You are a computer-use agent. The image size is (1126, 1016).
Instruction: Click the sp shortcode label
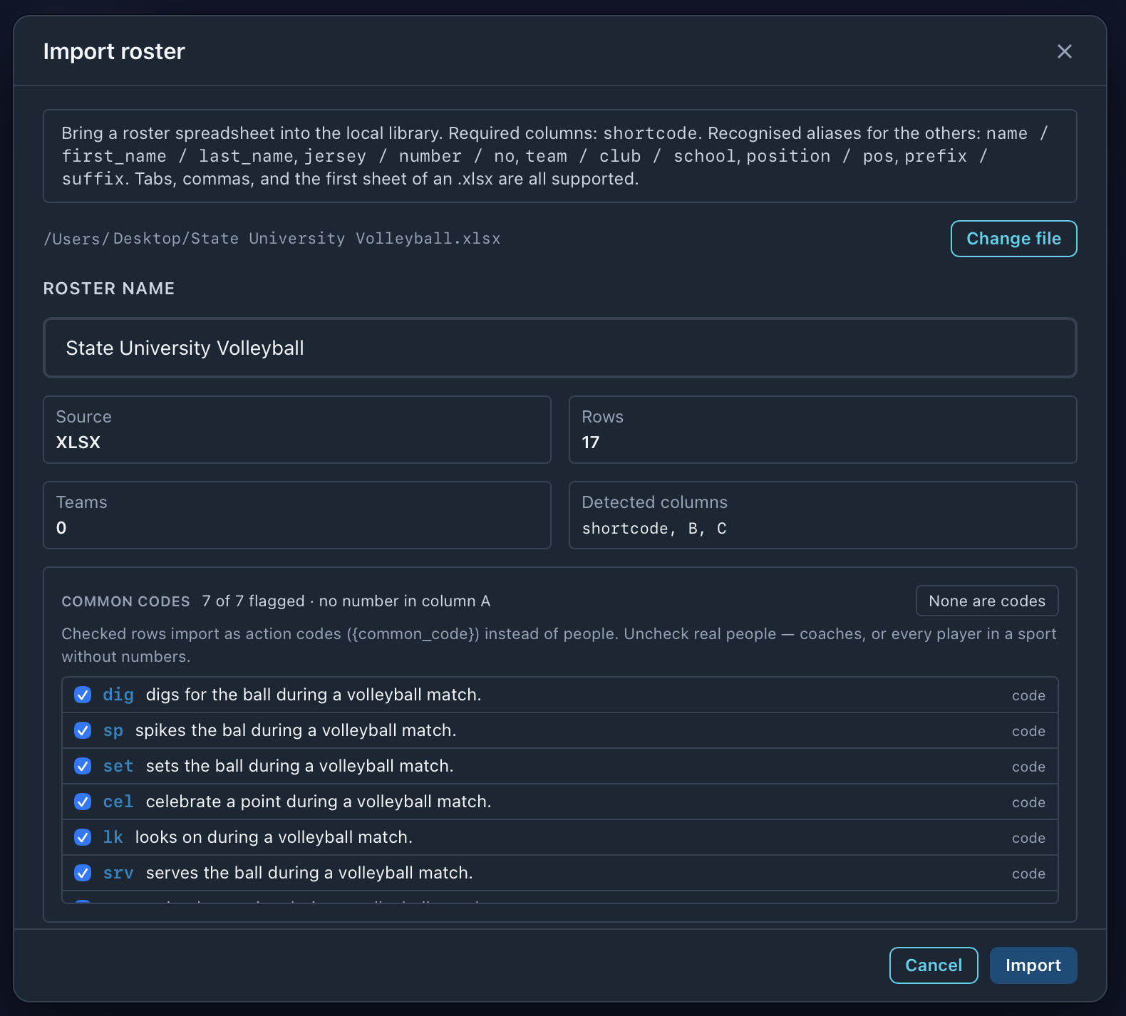113,730
